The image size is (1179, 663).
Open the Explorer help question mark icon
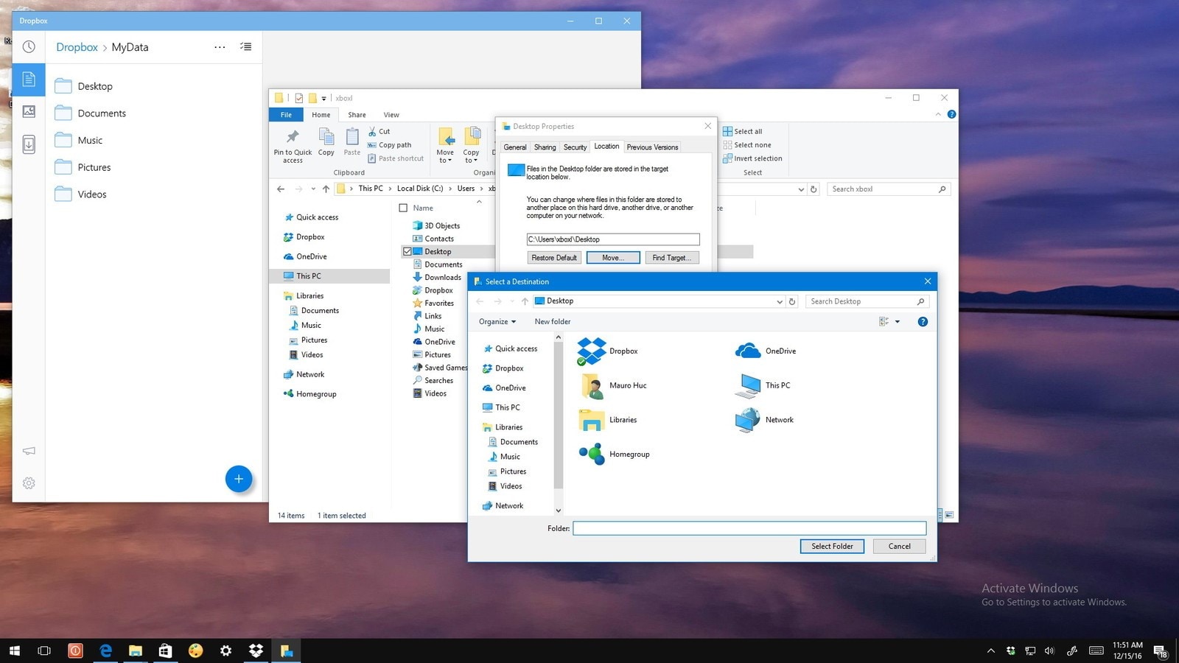coord(951,114)
